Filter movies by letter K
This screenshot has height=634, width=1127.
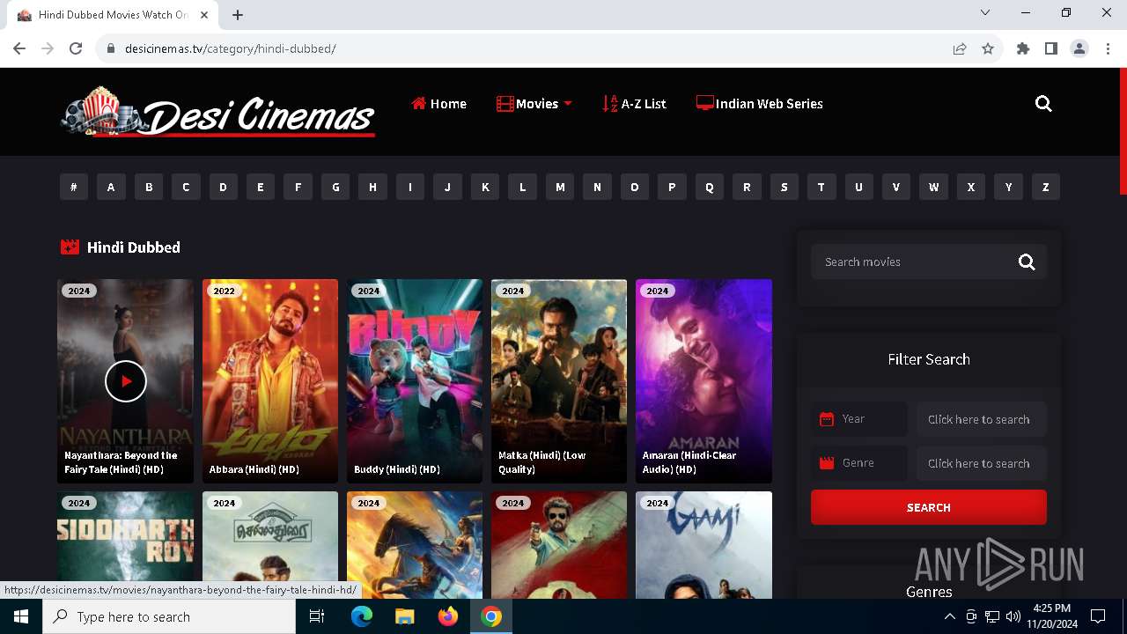[485, 187]
